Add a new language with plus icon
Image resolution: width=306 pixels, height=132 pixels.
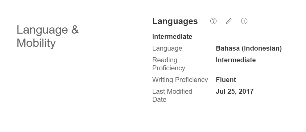[244, 21]
